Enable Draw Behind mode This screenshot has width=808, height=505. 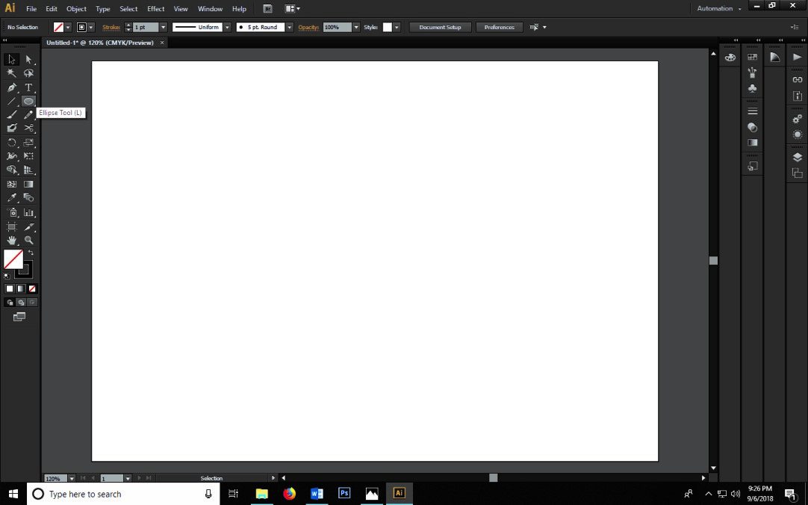(21, 303)
